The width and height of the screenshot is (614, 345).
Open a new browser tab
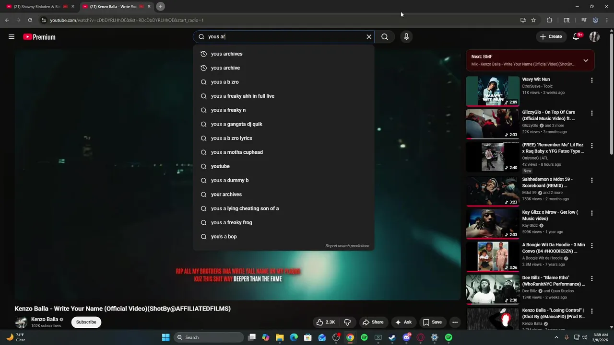tap(161, 6)
